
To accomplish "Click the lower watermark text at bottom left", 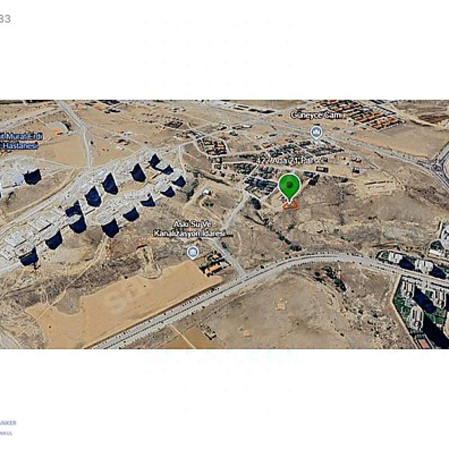I will pyautogui.click(x=6, y=433).
